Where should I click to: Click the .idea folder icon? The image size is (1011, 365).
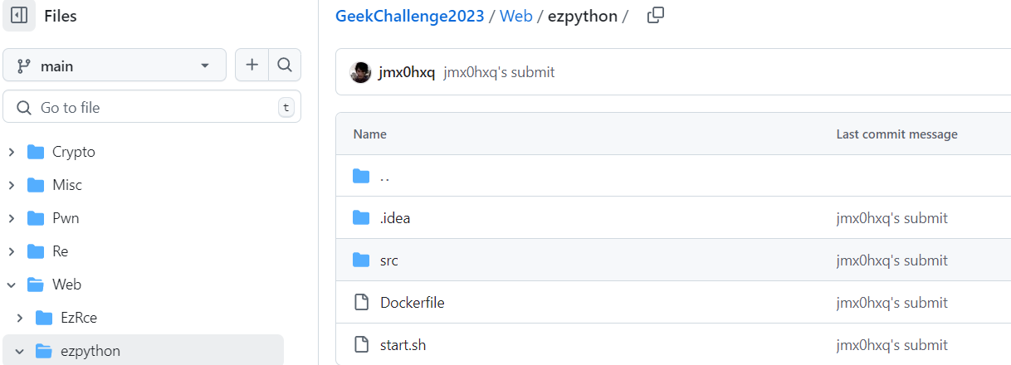pos(361,218)
